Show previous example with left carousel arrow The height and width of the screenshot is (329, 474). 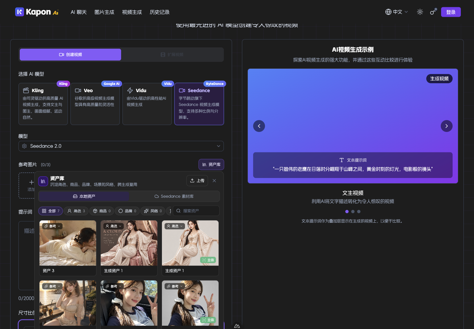click(x=259, y=126)
